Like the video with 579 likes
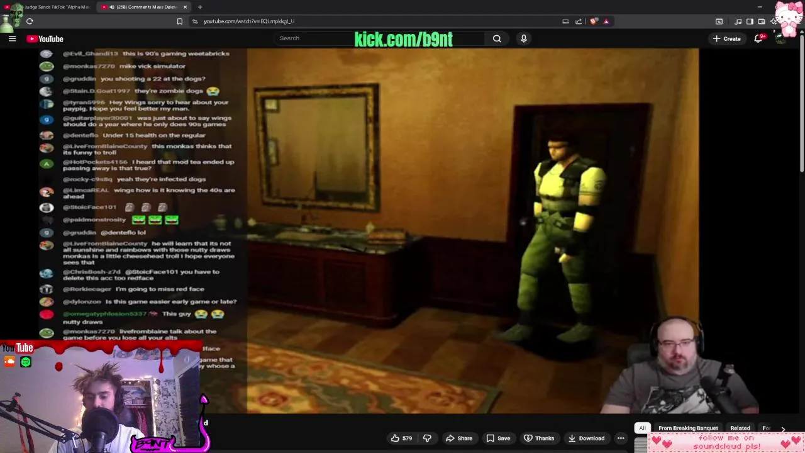The height and width of the screenshot is (453, 805). click(x=401, y=439)
